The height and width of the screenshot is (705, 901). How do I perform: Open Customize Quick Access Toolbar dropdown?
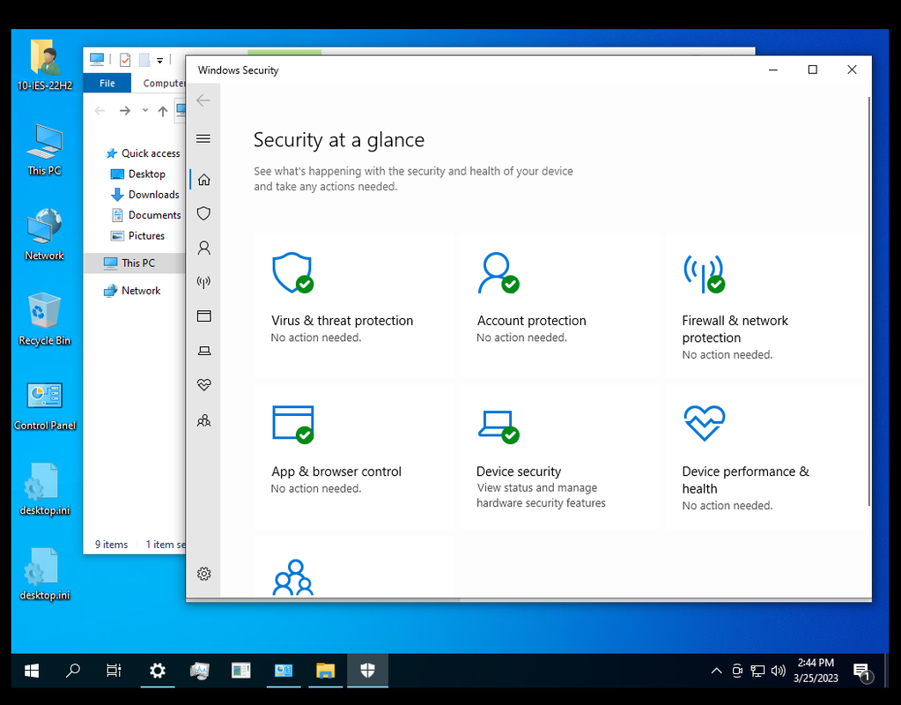[159, 61]
